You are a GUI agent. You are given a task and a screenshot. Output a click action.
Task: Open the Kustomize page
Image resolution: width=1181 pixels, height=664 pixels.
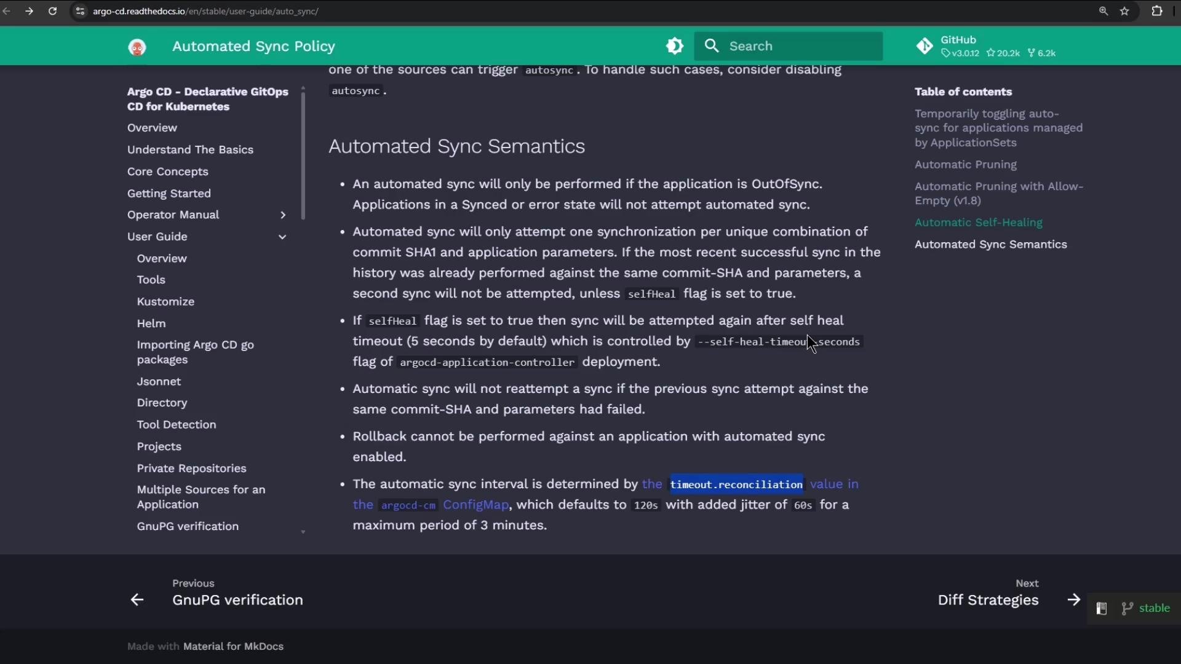tap(165, 302)
